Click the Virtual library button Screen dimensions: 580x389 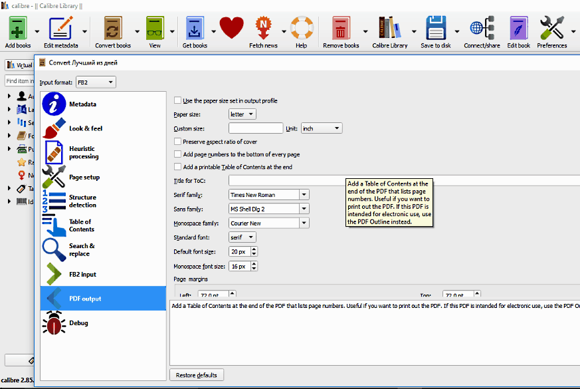click(19, 65)
